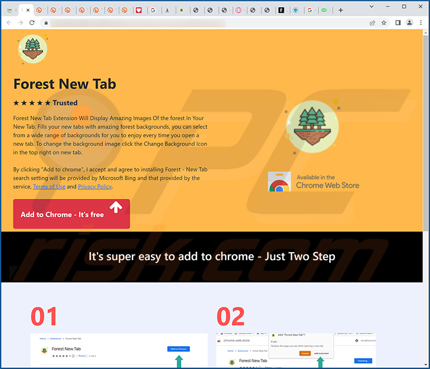Click the scrollbar down arrow
Viewport: 430px width, 369px height.
[x=426, y=365]
